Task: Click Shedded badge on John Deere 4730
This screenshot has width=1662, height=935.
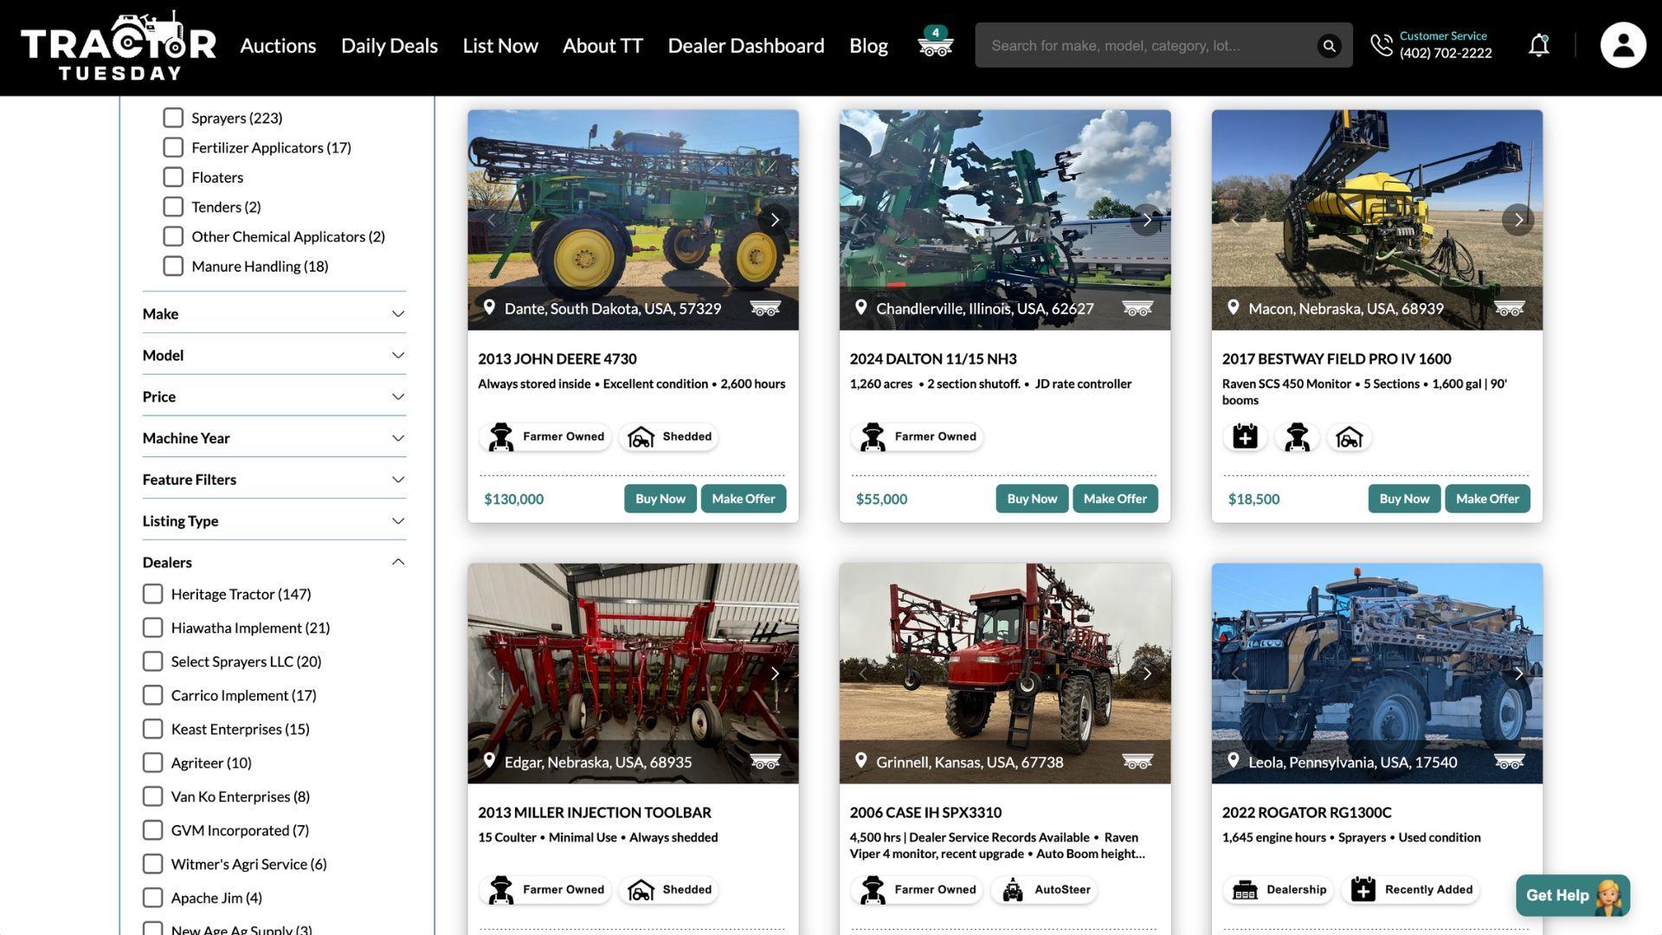Action: click(x=669, y=436)
